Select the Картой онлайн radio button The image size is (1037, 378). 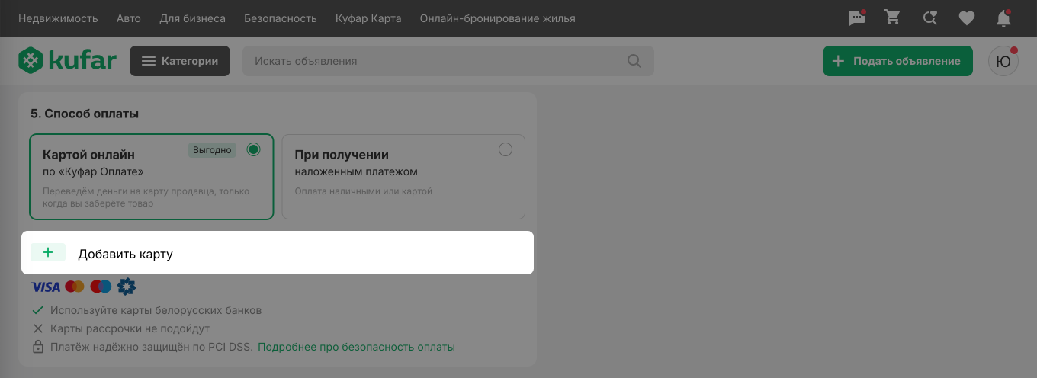pos(254,149)
